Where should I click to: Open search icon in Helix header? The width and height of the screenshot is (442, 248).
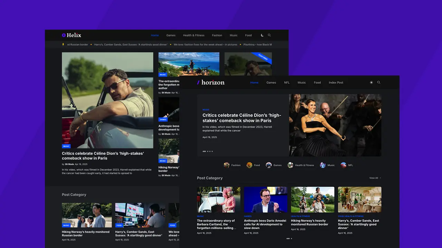[269, 35]
